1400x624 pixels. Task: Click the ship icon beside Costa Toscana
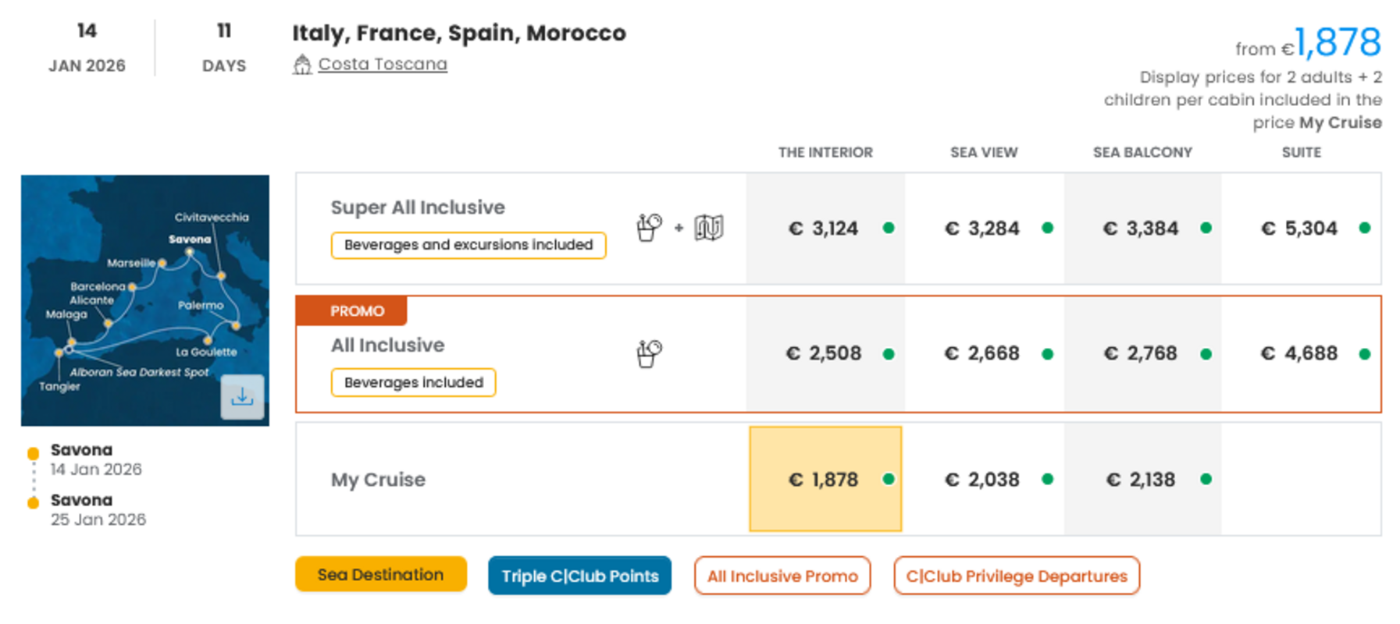(302, 65)
